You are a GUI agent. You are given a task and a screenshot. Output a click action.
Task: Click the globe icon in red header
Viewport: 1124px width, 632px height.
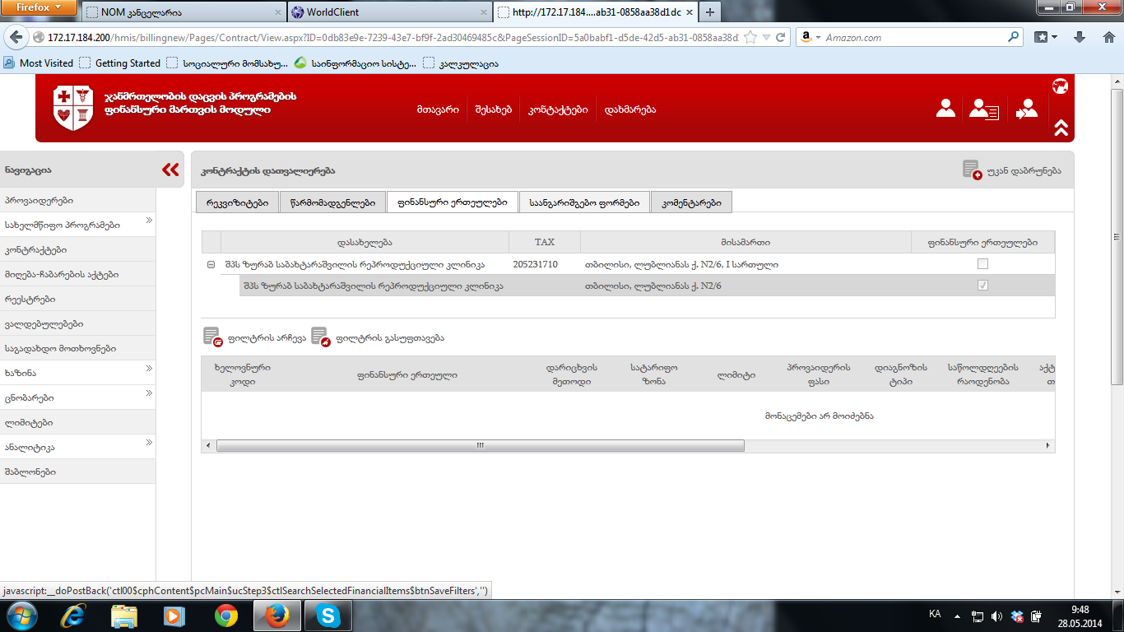[1060, 86]
